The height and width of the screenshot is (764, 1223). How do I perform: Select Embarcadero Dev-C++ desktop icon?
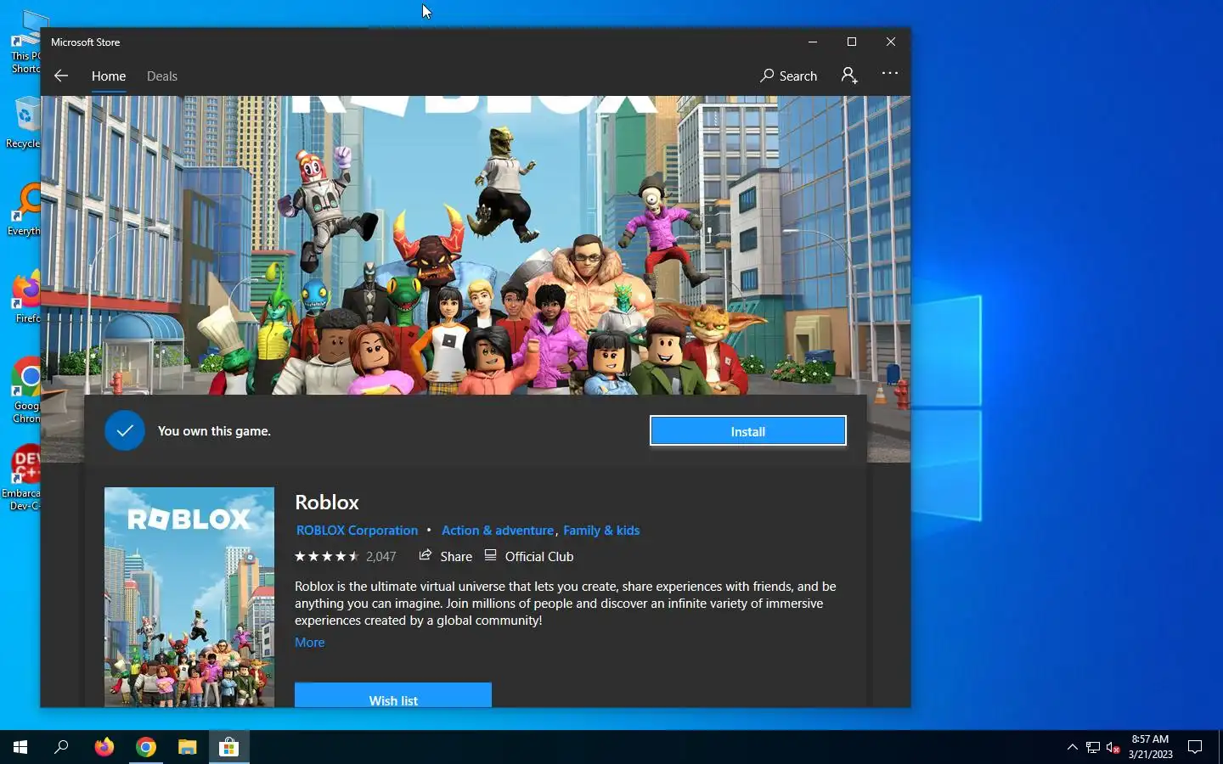pos(22,478)
